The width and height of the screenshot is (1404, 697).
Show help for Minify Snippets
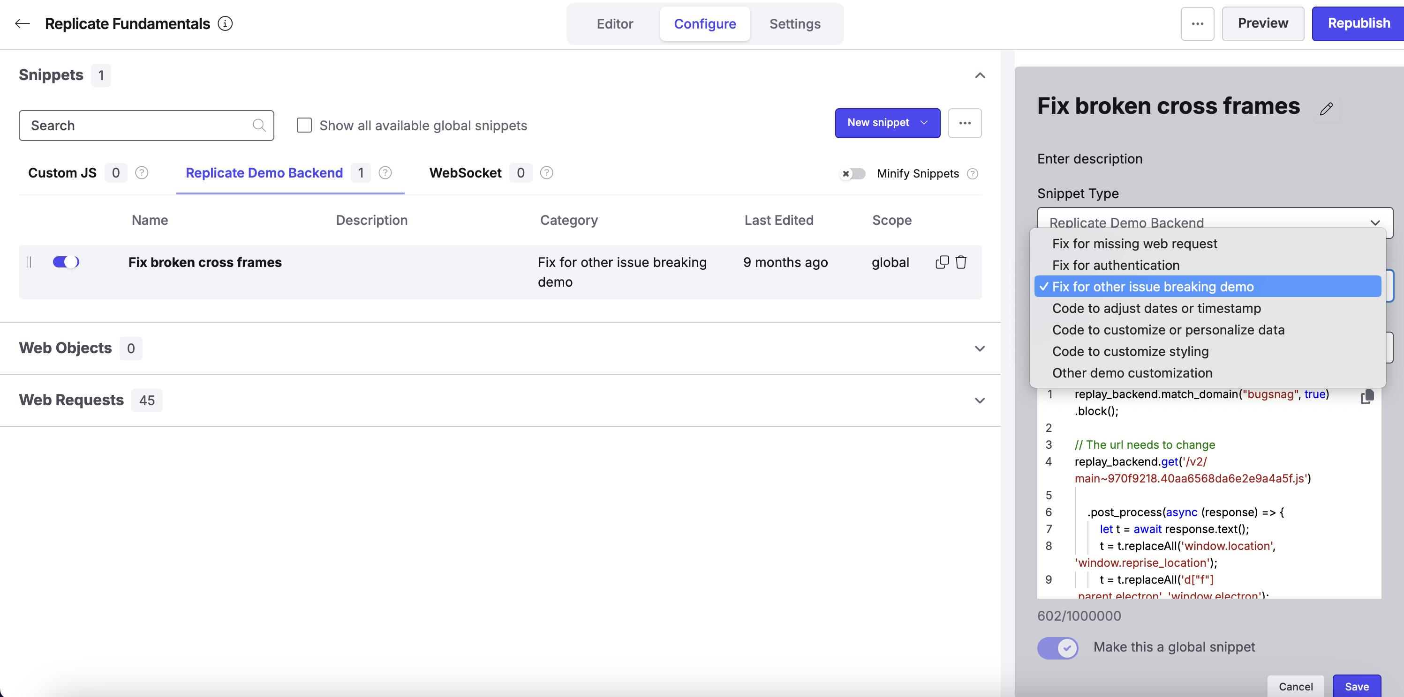pos(972,174)
